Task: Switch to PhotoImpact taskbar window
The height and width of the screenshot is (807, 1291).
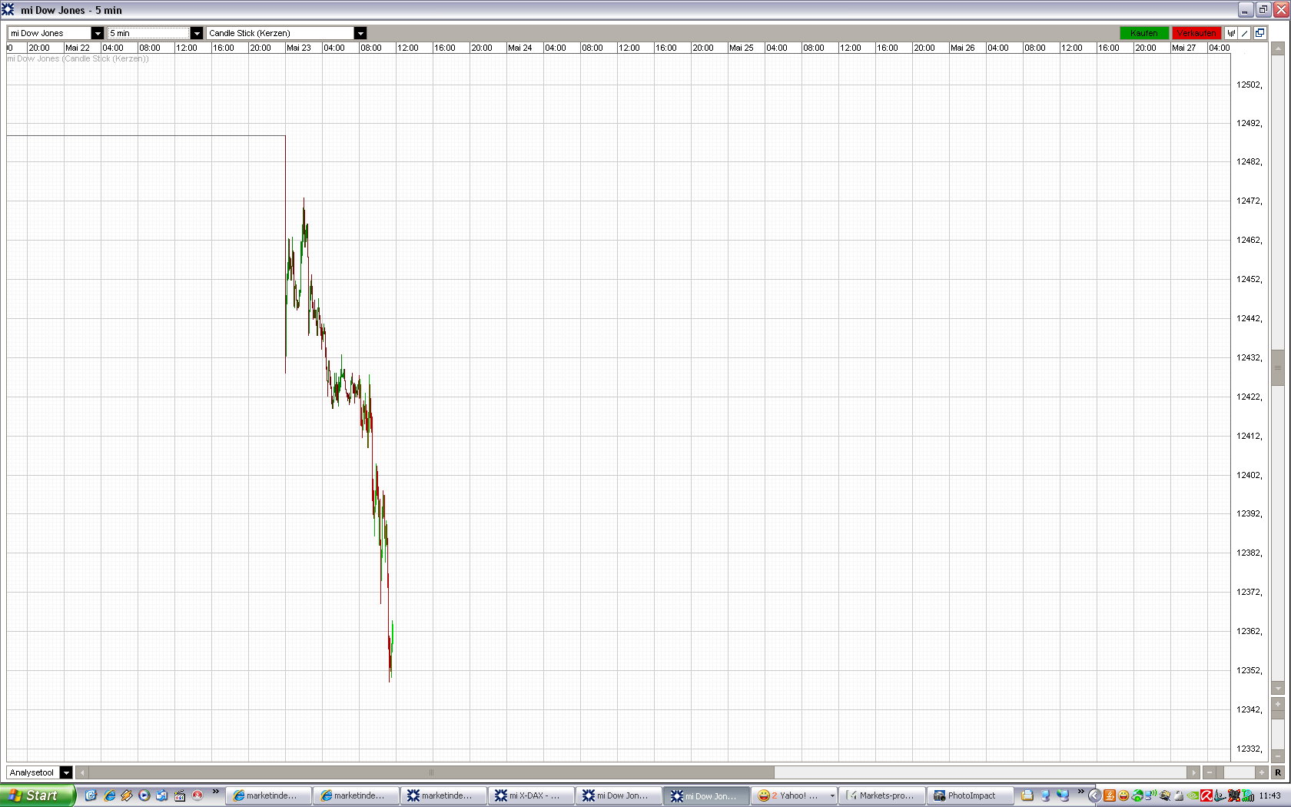Action: click(x=969, y=795)
